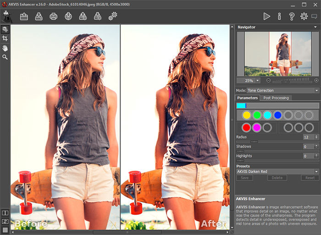Click the Highlights slider track
Screen dimensions: 321x235
(x=277, y=161)
